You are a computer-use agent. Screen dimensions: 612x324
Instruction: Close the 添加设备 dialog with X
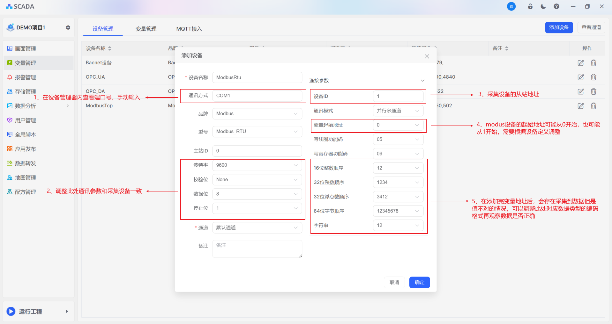pyautogui.click(x=427, y=56)
